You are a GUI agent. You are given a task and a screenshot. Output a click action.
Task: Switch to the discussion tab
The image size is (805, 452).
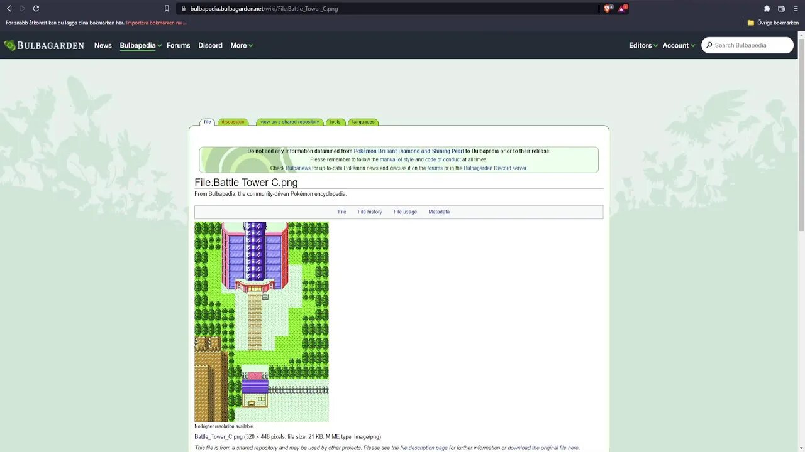click(233, 122)
